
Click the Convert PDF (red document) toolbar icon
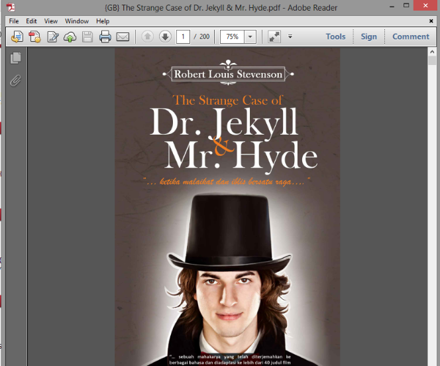tap(35, 36)
